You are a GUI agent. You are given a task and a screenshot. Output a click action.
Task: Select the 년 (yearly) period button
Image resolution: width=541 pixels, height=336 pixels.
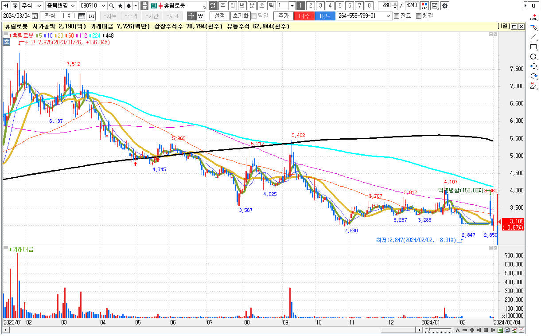[x=242, y=6]
